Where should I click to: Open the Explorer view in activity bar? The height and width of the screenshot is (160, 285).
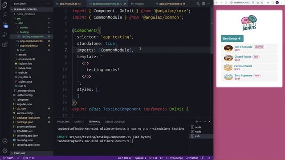(5, 5)
